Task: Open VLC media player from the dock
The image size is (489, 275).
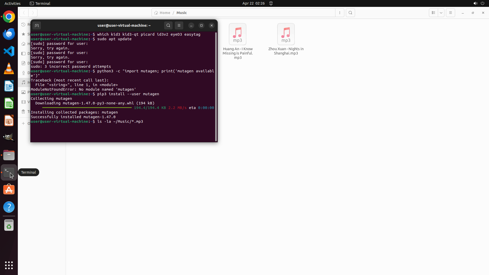Action: pyautogui.click(x=9, y=69)
